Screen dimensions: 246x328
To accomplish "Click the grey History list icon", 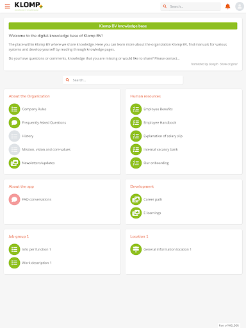I will [x=14, y=136].
